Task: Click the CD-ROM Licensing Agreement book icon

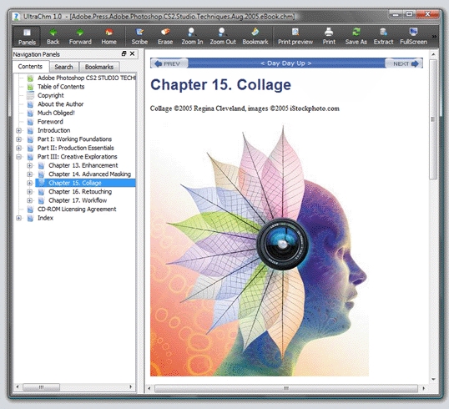Action: coord(30,210)
